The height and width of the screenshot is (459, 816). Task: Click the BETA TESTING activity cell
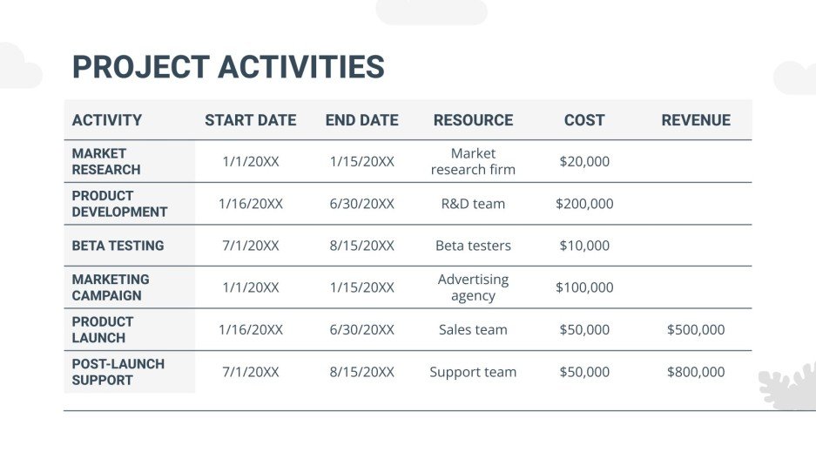tap(118, 246)
